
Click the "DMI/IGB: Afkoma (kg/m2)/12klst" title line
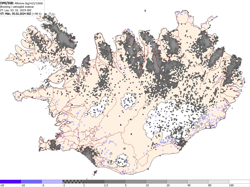coord(21,3)
